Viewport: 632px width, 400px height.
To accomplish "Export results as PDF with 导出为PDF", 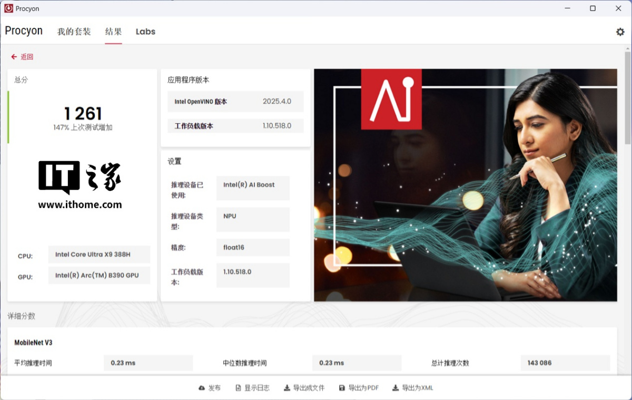I will [363, 387].
